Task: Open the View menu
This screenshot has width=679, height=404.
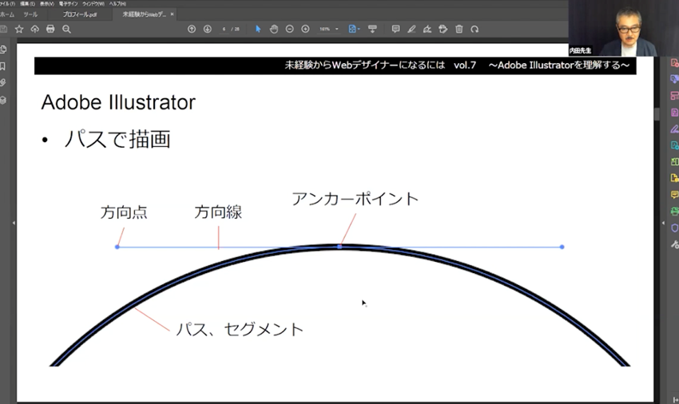Action: 47,3
